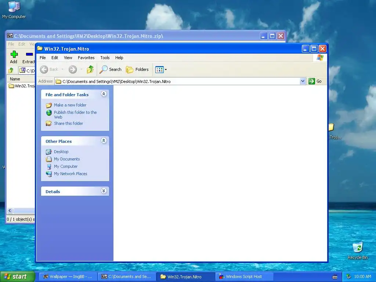376x282 pixels.
Task: Maximize the 7-Zip window
Action: pos(272,36)
